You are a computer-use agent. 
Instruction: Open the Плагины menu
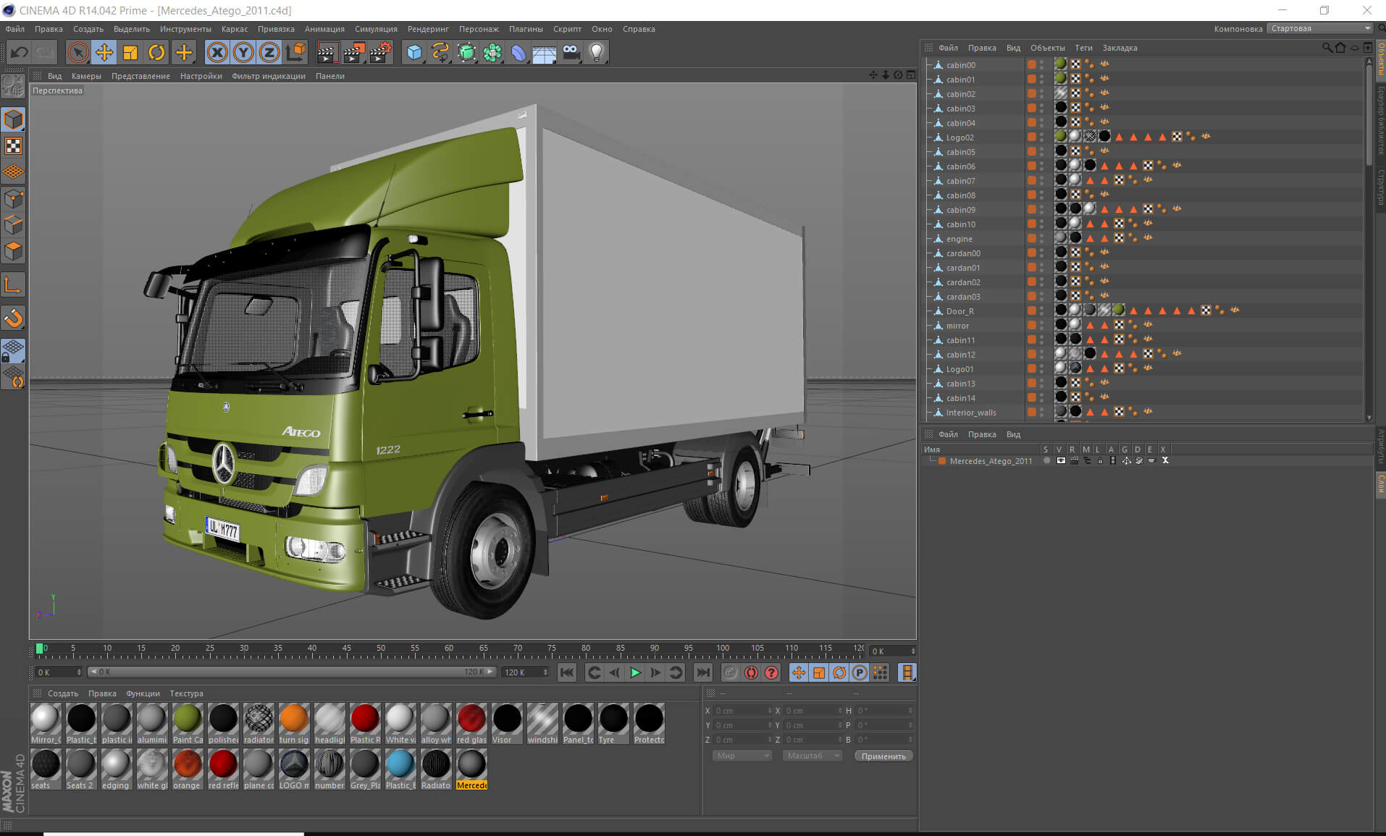click(526, 29)
